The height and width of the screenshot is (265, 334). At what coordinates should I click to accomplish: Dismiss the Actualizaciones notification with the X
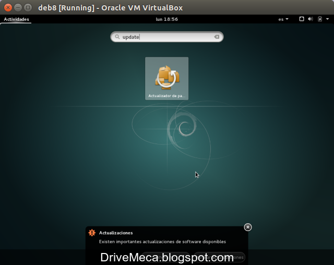click(248, 227)
